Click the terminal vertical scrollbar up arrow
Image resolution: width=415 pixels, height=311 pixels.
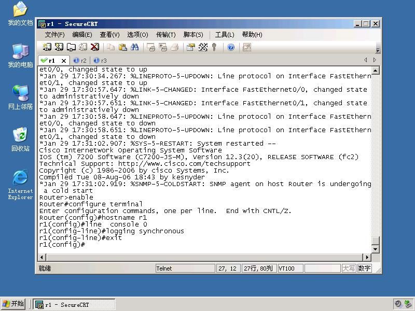tap(376, 70)
